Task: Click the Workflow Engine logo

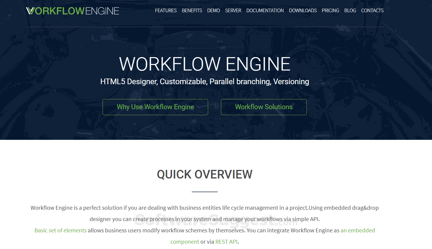Action: (72, 11)
